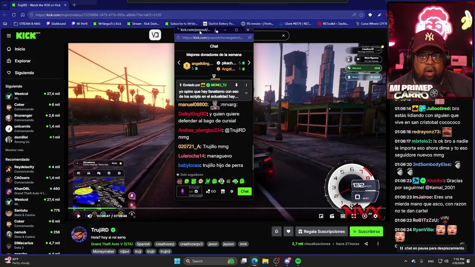Follow TrujiRD with heart button
Screen dimensions: 475x267
click(288, 231)
